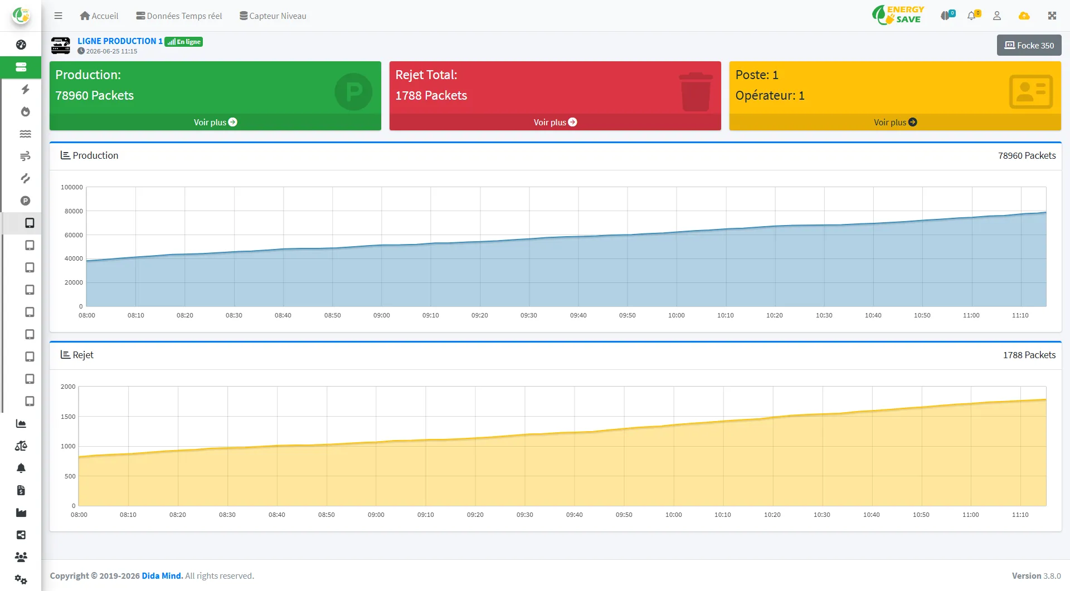Open Voir plus under Poste card
Viewport: 1070px width, 591px height.
coord(895,122)
